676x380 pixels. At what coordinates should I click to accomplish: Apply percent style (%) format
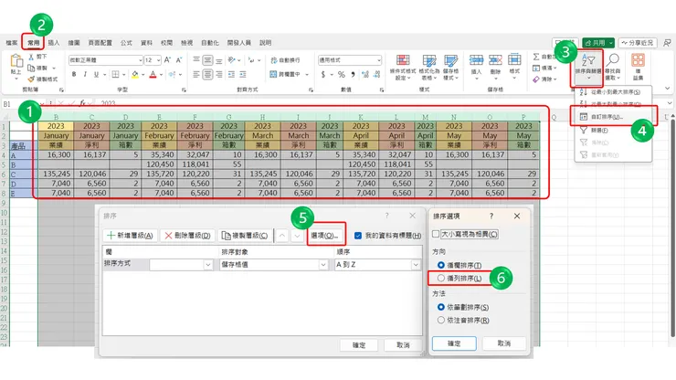click(x=342, y=75)
